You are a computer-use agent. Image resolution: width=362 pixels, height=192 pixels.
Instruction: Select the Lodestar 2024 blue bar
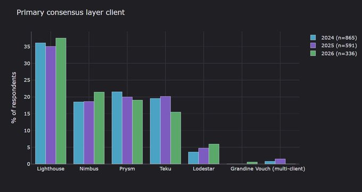coord(193,158)
